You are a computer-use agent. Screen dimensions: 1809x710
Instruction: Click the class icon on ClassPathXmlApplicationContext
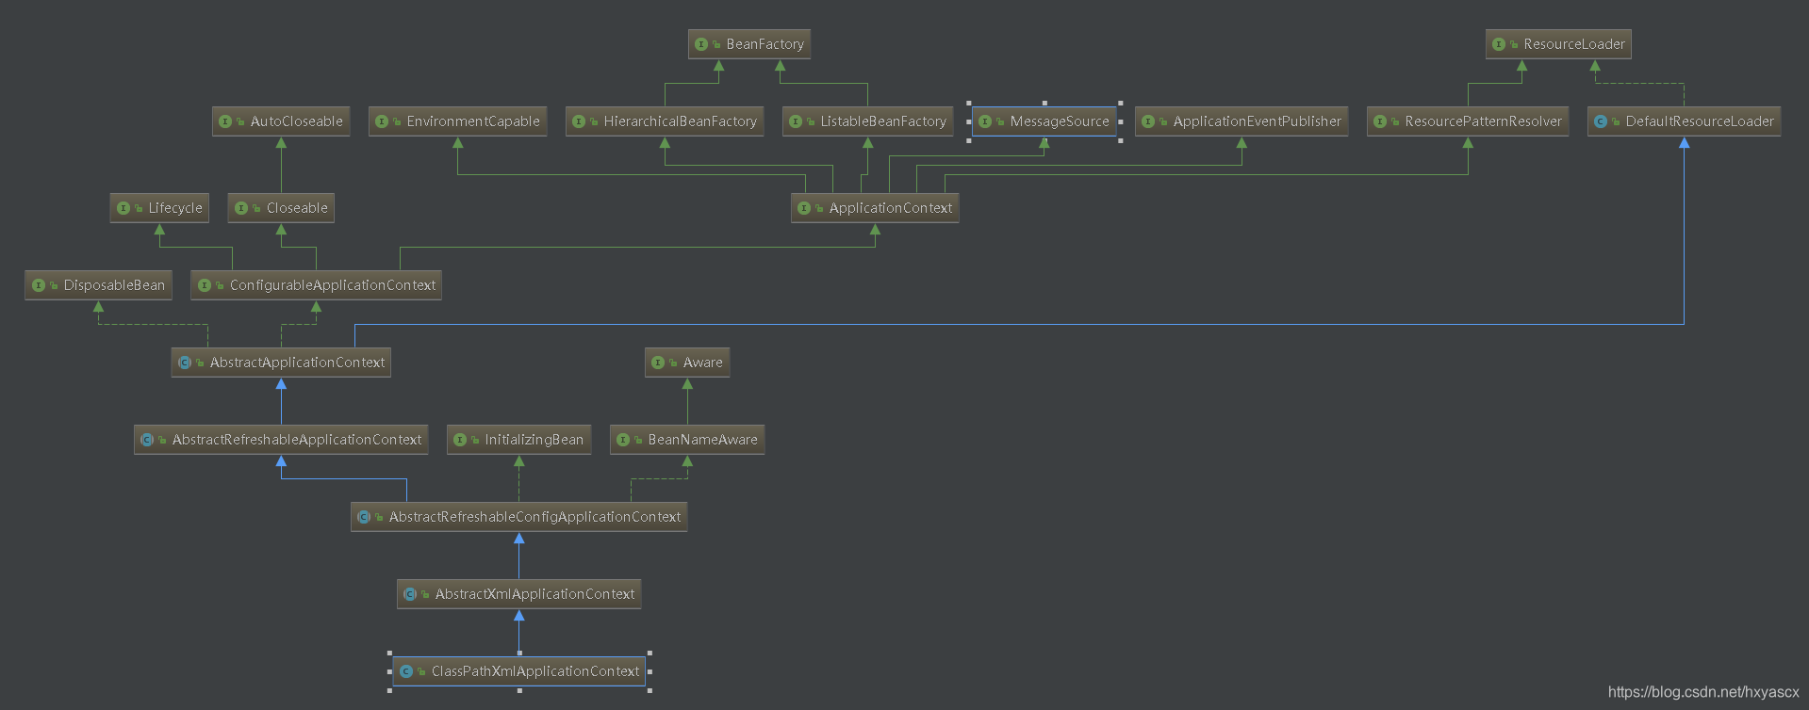tap(406, 671)
